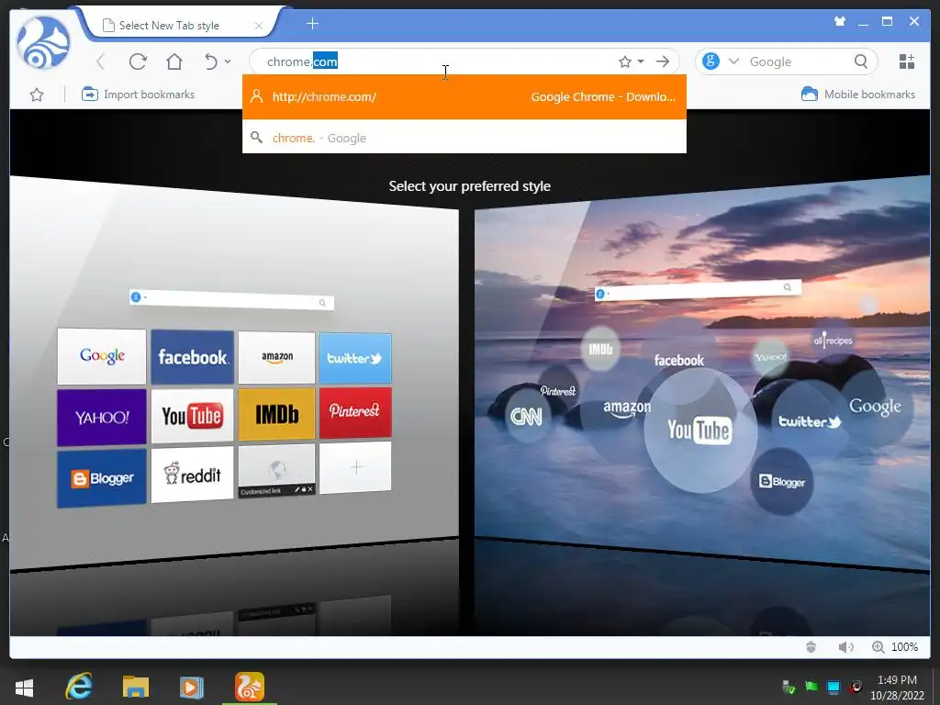Click the Customized link tile
Viewport: 940px width, 705px height.
tap(276, 470)
